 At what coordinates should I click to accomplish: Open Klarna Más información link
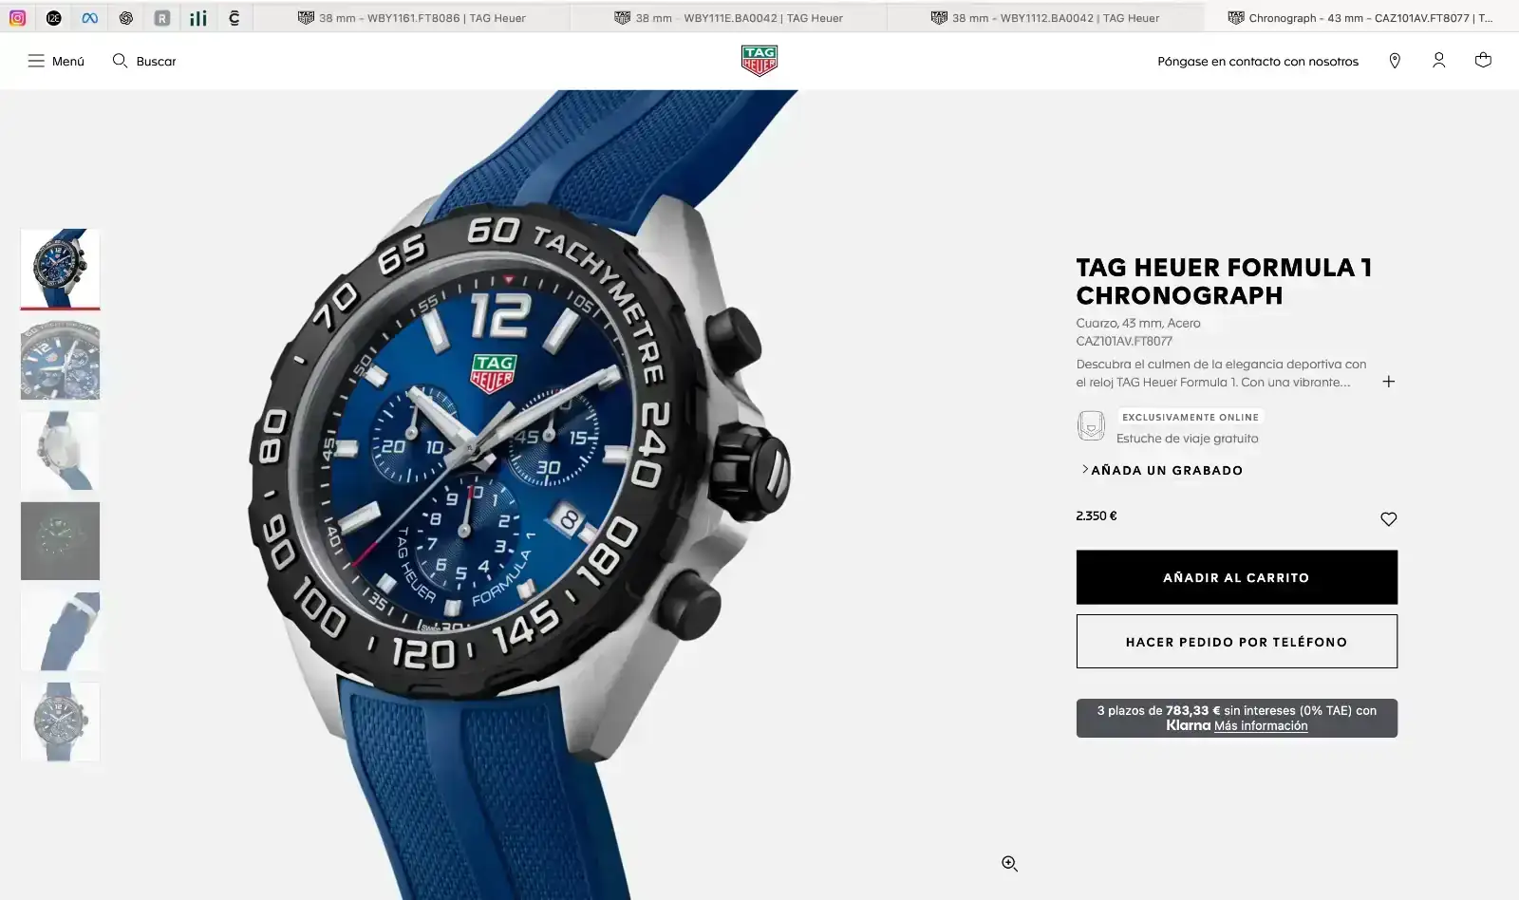click(1261, 725)
